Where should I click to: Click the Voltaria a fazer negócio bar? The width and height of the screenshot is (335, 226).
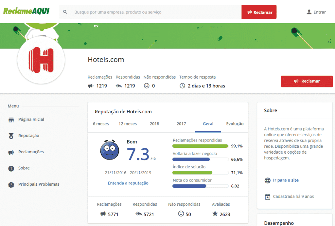pos(201,159)
